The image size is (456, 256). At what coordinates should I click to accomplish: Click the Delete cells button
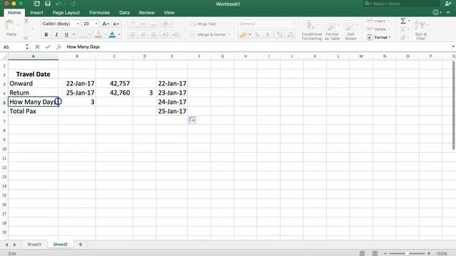[x=378, y=29]
